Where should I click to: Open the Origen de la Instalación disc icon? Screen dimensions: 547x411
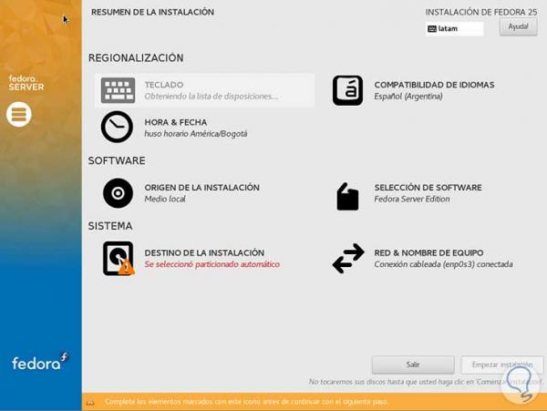point(118,193)
